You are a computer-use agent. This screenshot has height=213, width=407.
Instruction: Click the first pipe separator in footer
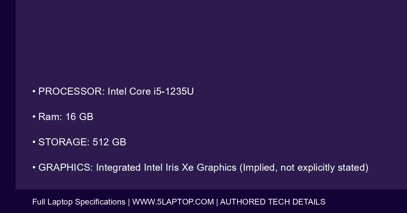click(129, 202)
